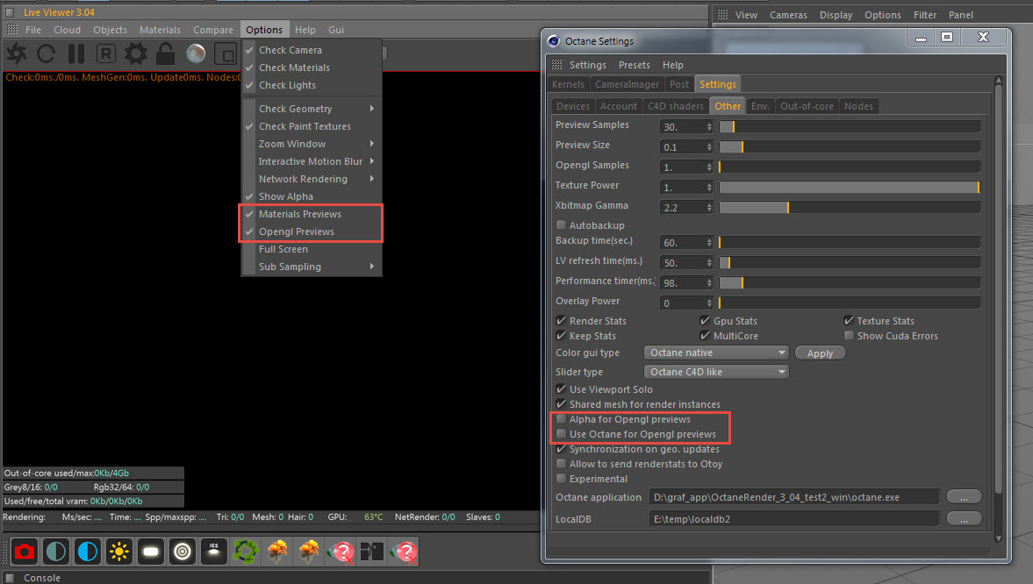Open the Cloud menu in Live Viewer
This screenshot has height=584, width=1033.
(x=67, y=30)
